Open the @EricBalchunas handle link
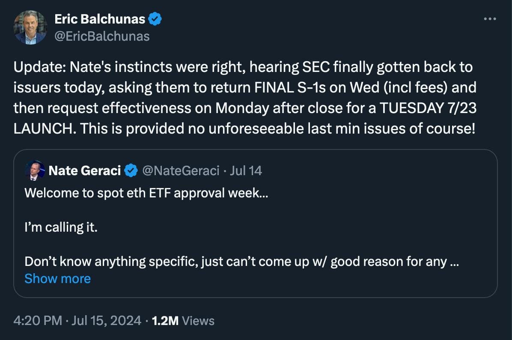 [102, 36]
